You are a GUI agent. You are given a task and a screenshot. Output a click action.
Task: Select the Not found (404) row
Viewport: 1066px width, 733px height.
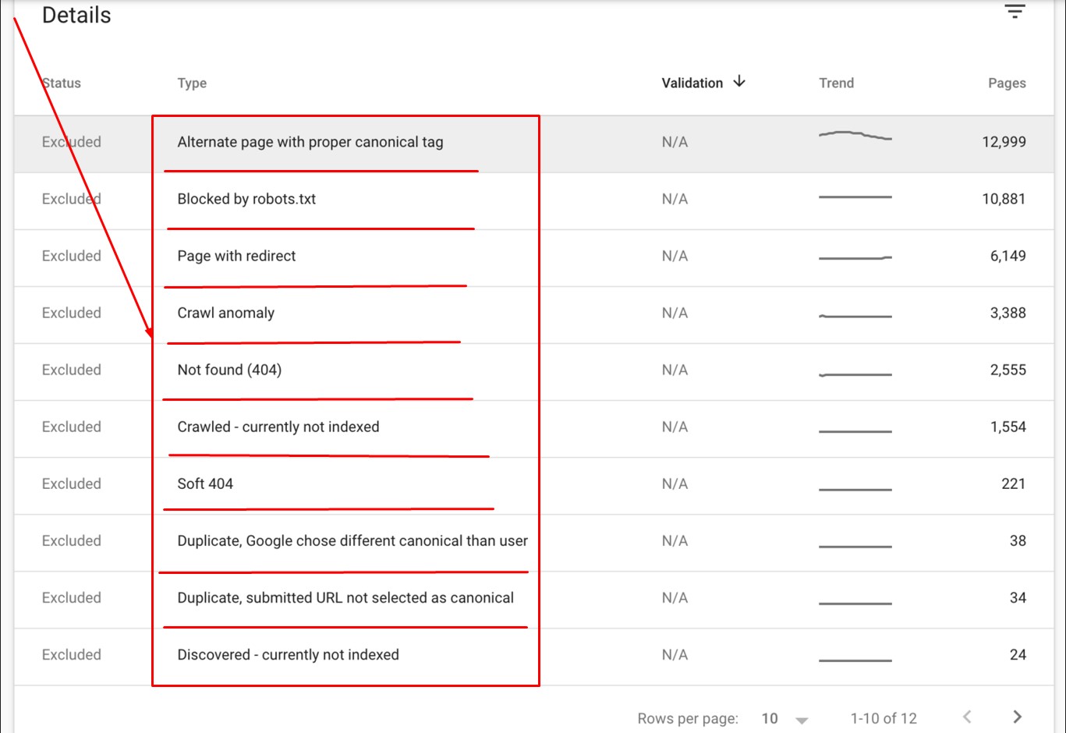(229, 370)
